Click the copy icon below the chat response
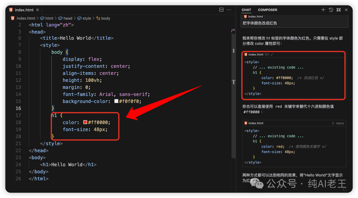This screenshot has height=198, width=358. [x=345, y=189]
